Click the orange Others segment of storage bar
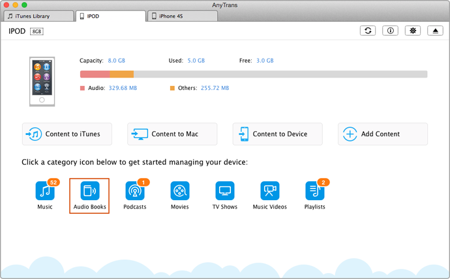Screen dimensions: 450x279 (122, 74)
